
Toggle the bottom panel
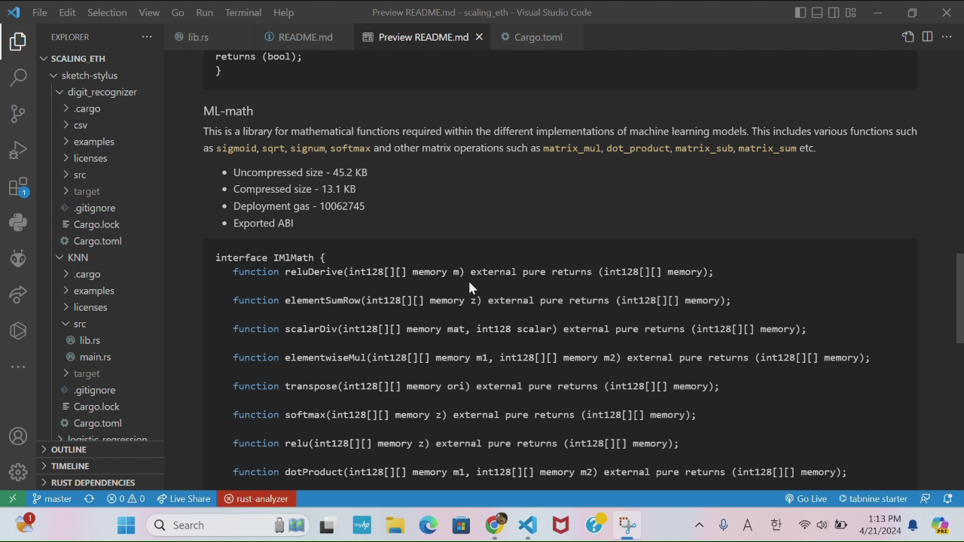pyautogui.click(x=817, y=12)
